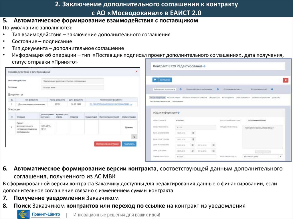
Task: Click Принято status cell in Операции table
Action: tap(129, 127)
